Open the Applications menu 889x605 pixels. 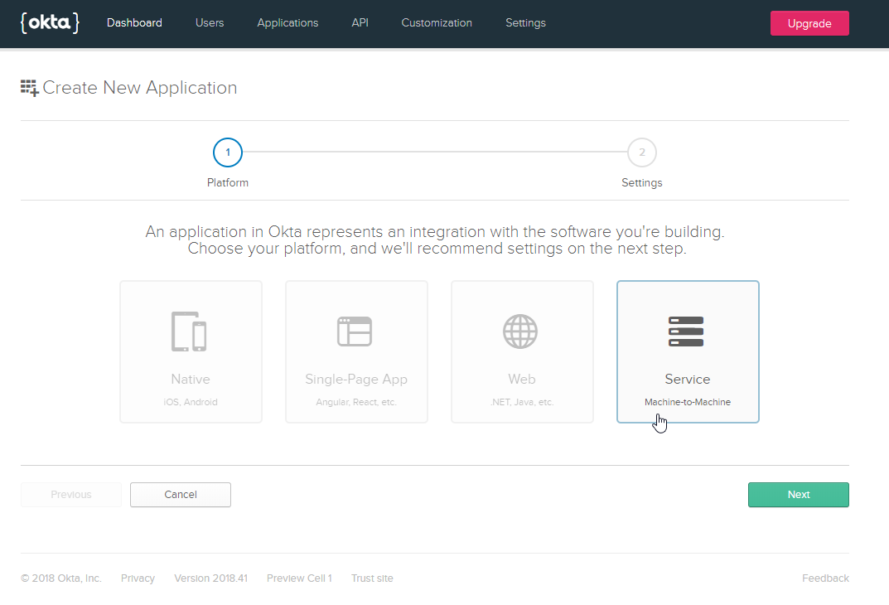click(x=287, y=23)
